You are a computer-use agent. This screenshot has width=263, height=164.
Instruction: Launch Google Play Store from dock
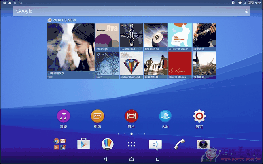(83, 144)
